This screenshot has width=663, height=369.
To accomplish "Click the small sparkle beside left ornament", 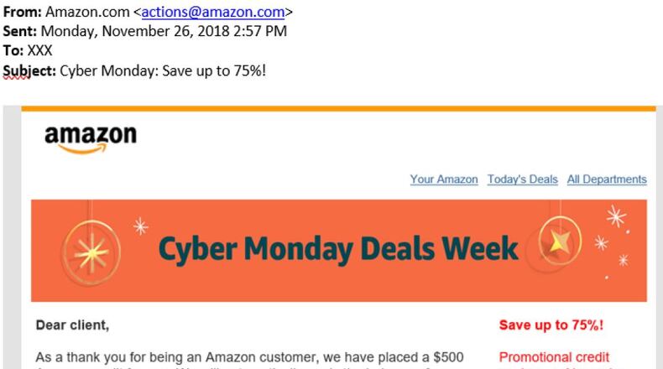I will [141, 226].
